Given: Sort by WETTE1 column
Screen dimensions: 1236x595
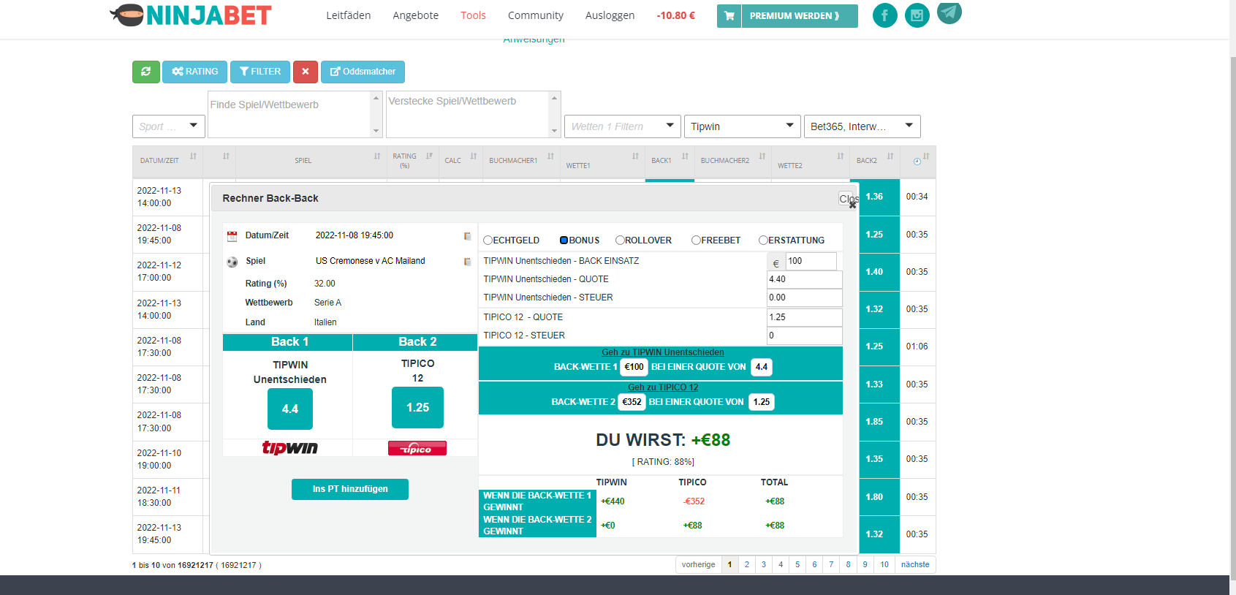Looking at the screenshot, I should (x=602, y=161).
